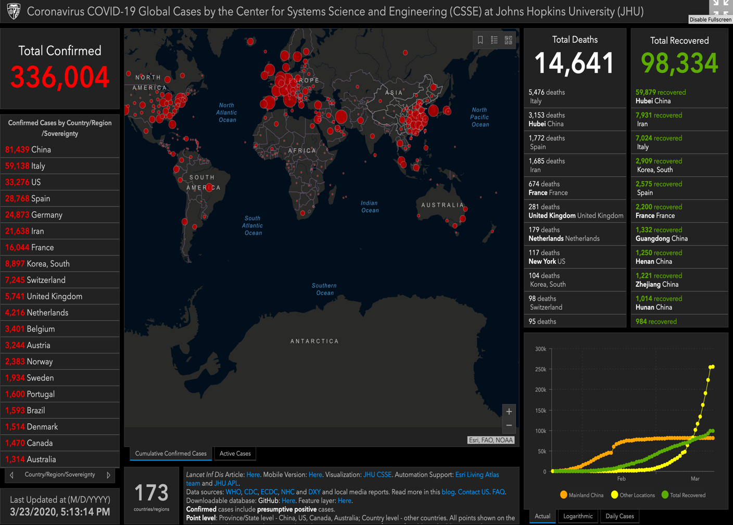The image size is (733, 525).
Task: Toggle Mainland China series in chart legend
Action: pyautogui.click(x=582, y=495)
